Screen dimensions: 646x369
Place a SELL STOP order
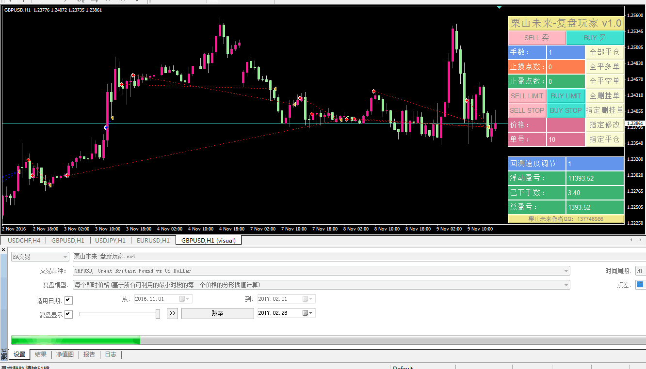527,110
